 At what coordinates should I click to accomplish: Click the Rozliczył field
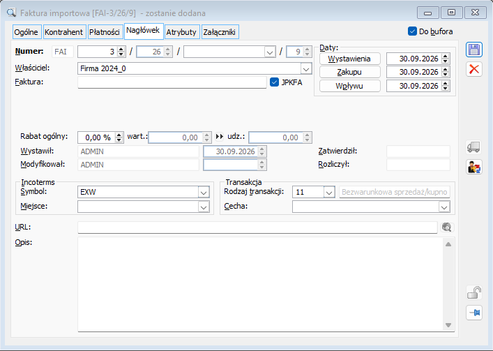pyautogui.click(x=418, y=165)
